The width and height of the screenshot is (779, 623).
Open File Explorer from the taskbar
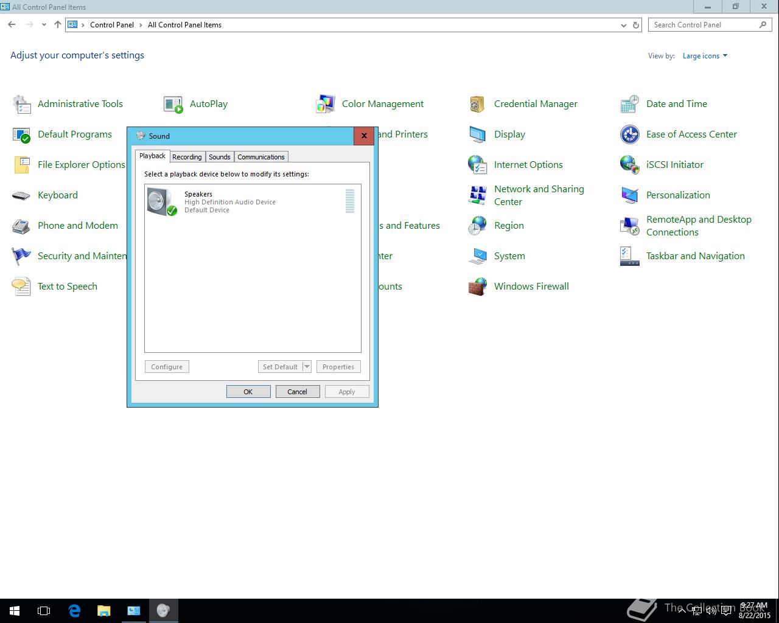pyautogui.click(x=104, y=611)
